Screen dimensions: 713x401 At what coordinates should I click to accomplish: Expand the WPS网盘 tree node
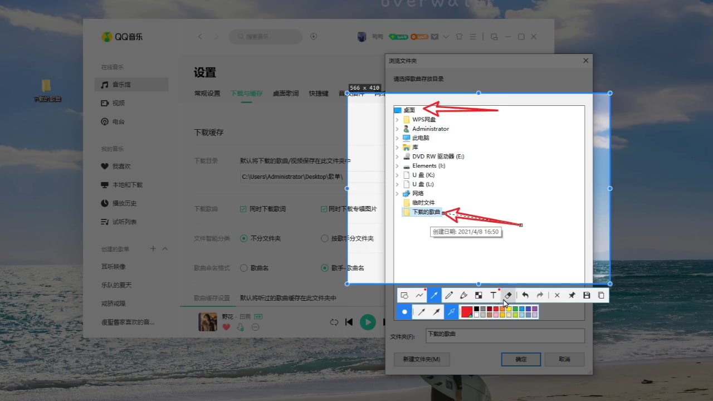[x=397, y=119]
